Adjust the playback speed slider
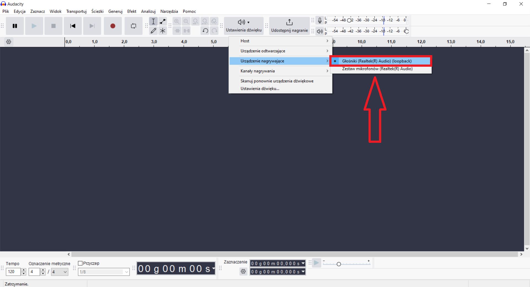The width and height of the screenshot is (530, 287). (x=339, y=264)
